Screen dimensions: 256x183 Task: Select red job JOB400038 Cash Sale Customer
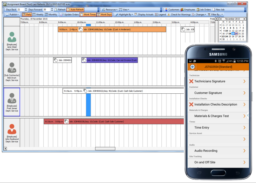(x=114, y=121)
